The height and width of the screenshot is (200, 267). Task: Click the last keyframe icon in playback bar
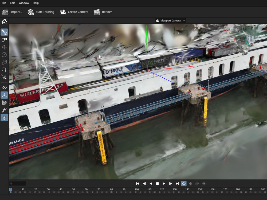pos(204,183)
